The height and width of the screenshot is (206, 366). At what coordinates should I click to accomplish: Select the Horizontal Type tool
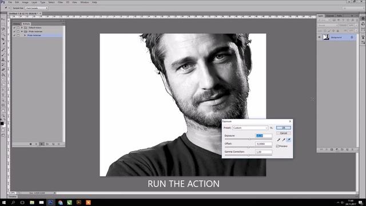coord(3,96)
